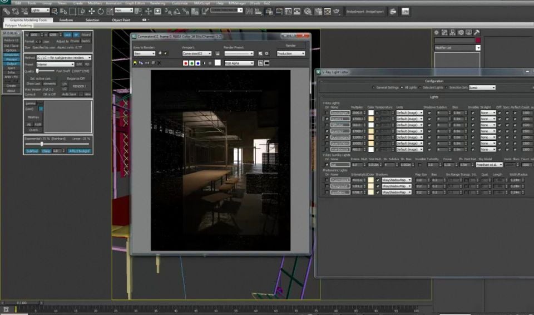Switch to the Freeform ribbon tab
The width and height of the screenshot is (534, 315).
point(66,20)
